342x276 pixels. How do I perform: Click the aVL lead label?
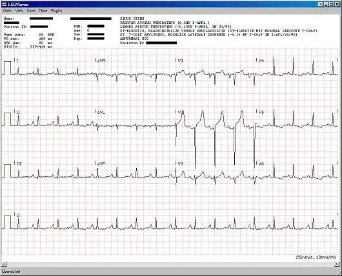coord(101,113)
